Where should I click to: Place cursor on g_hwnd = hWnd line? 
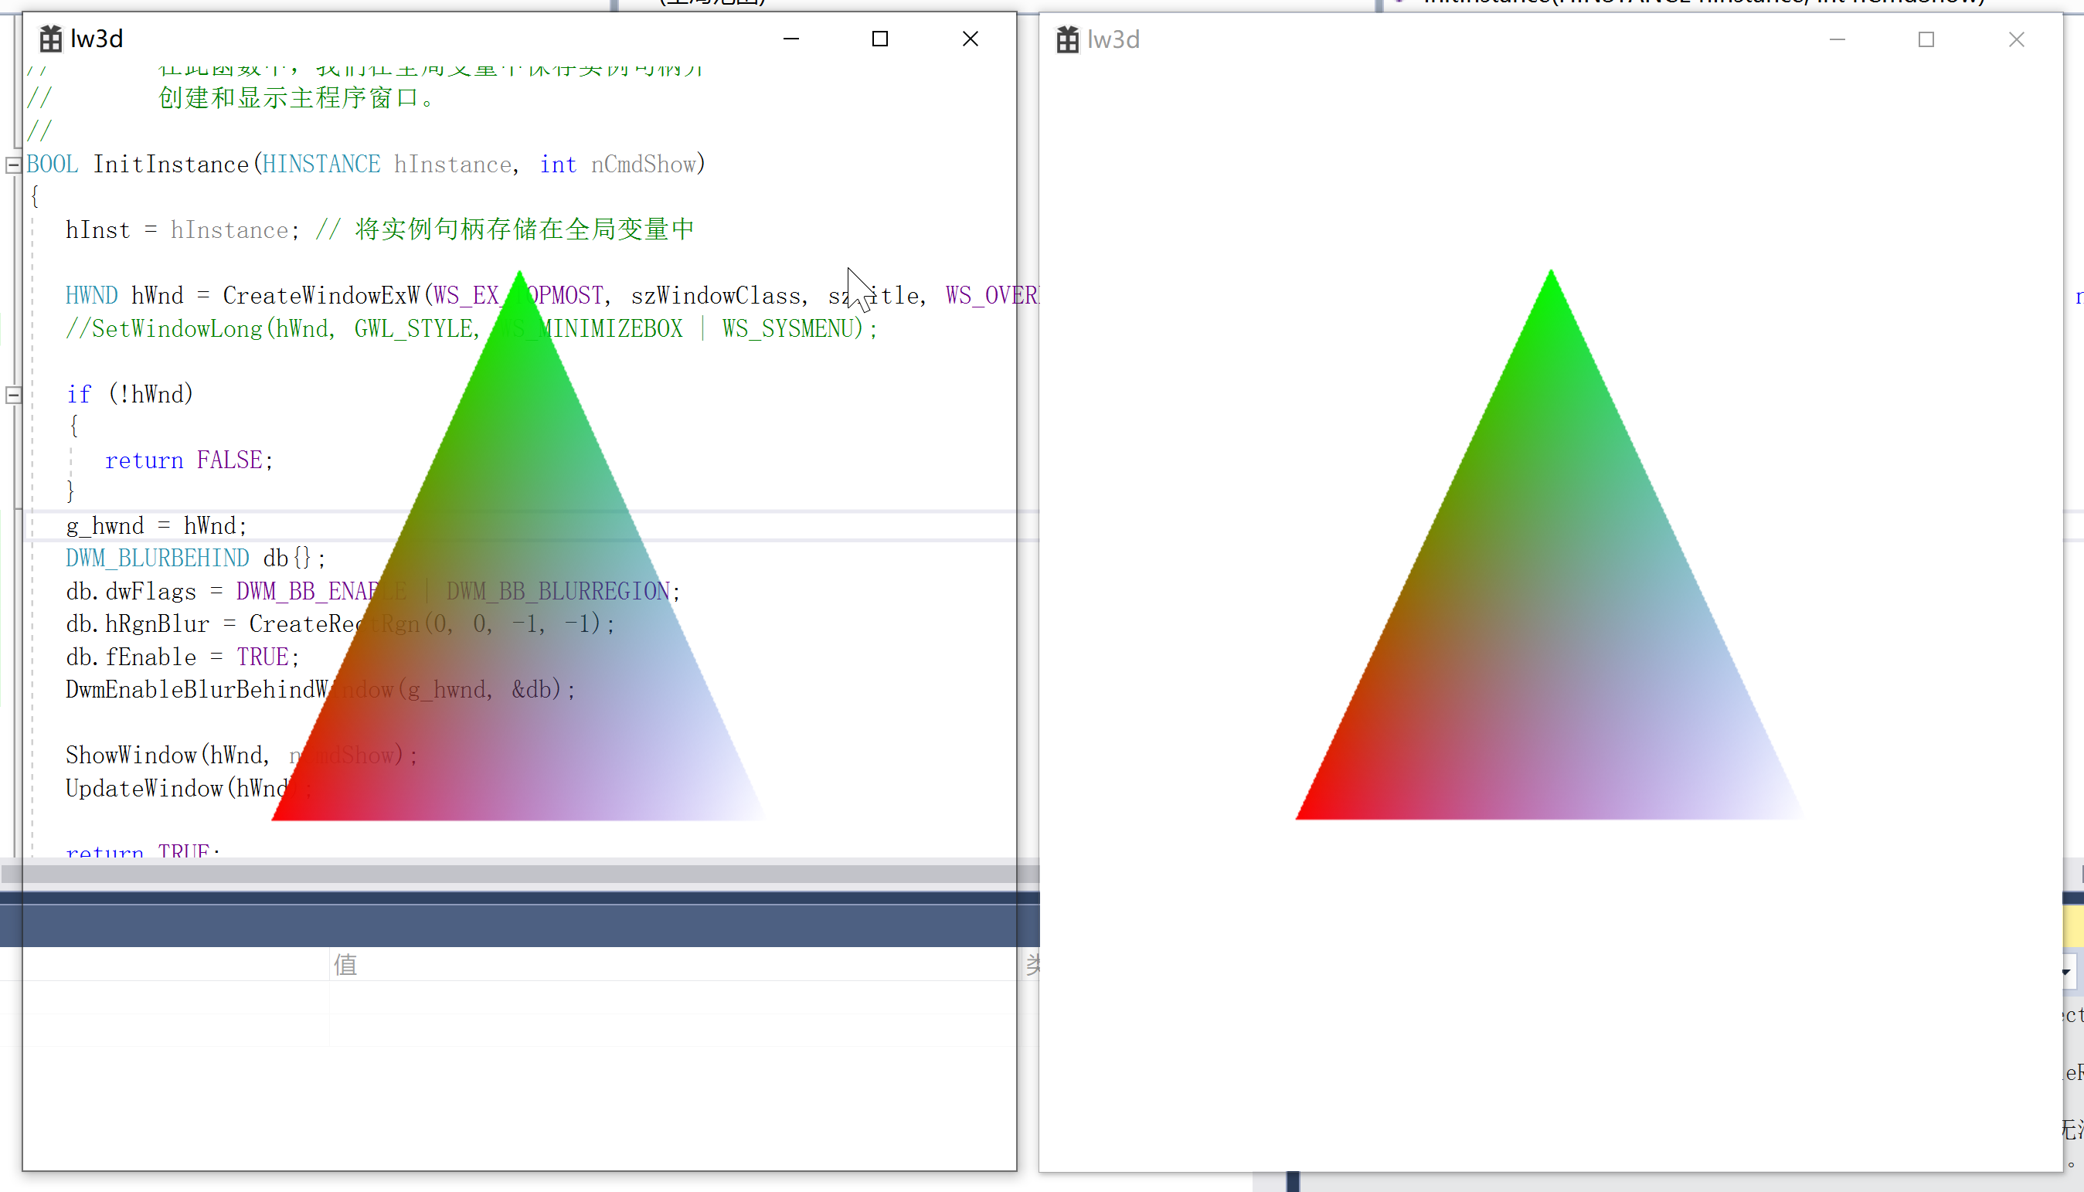(x=155, y=525)
